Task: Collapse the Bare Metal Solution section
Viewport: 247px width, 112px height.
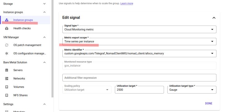Action: point(44,62)
